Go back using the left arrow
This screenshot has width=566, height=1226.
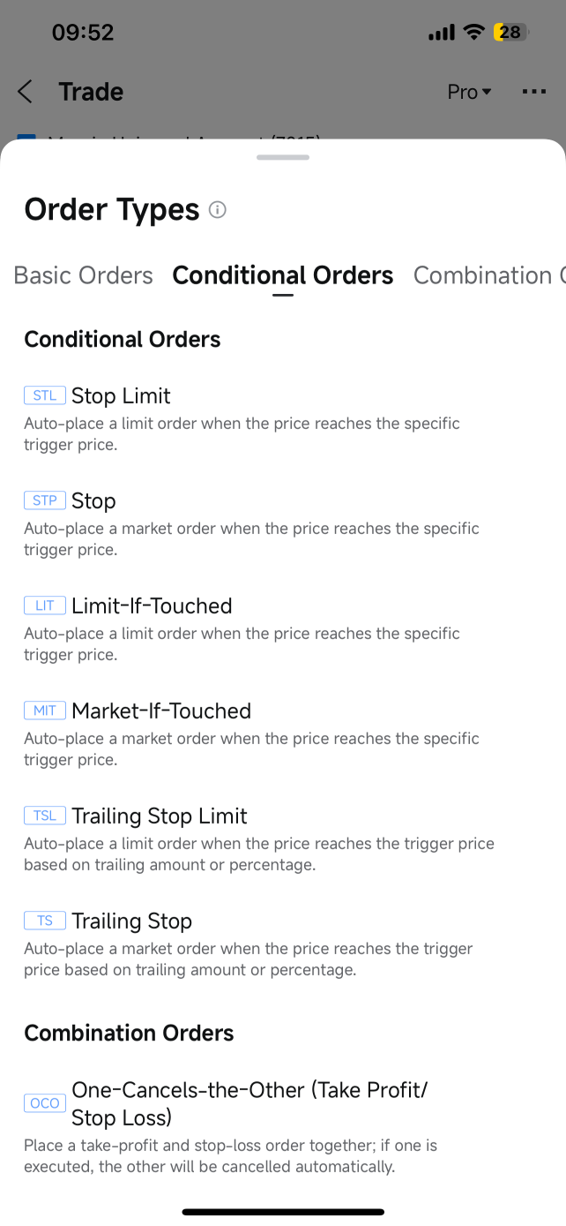pyautogui.click(x=26, y=92)
